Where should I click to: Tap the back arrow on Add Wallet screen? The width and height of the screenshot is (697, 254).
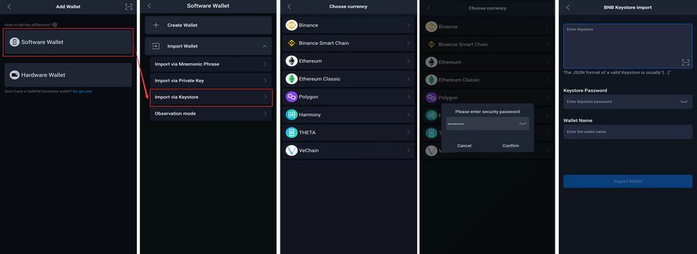point(9,7)
